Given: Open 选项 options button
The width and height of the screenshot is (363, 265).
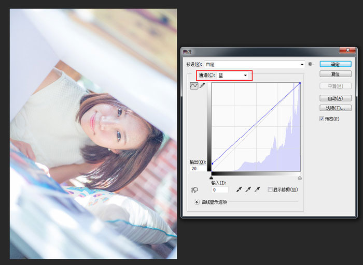Looking at the screenshot, I should coord(336,108).
